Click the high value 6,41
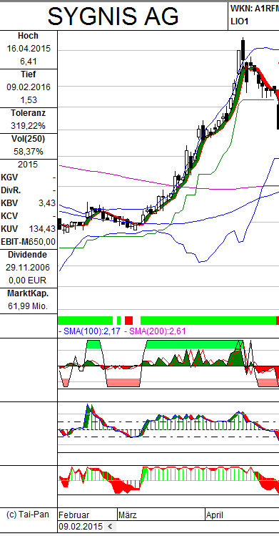This screenshot has height=536, width=279. 29,62
